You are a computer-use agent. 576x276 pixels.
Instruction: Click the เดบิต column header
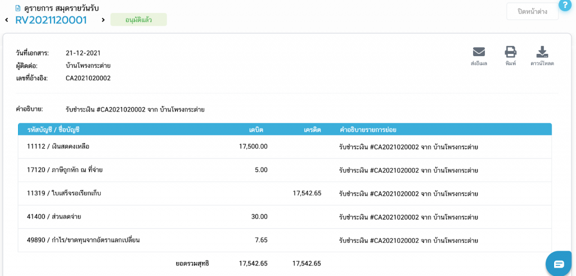tap(256, 130)
